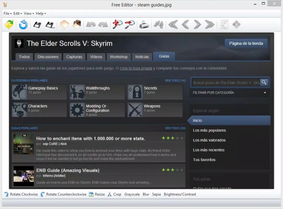This screenshot has width=283, height=209.
Task: Zoom in with the plus magnifier icon
Action: 117,24
